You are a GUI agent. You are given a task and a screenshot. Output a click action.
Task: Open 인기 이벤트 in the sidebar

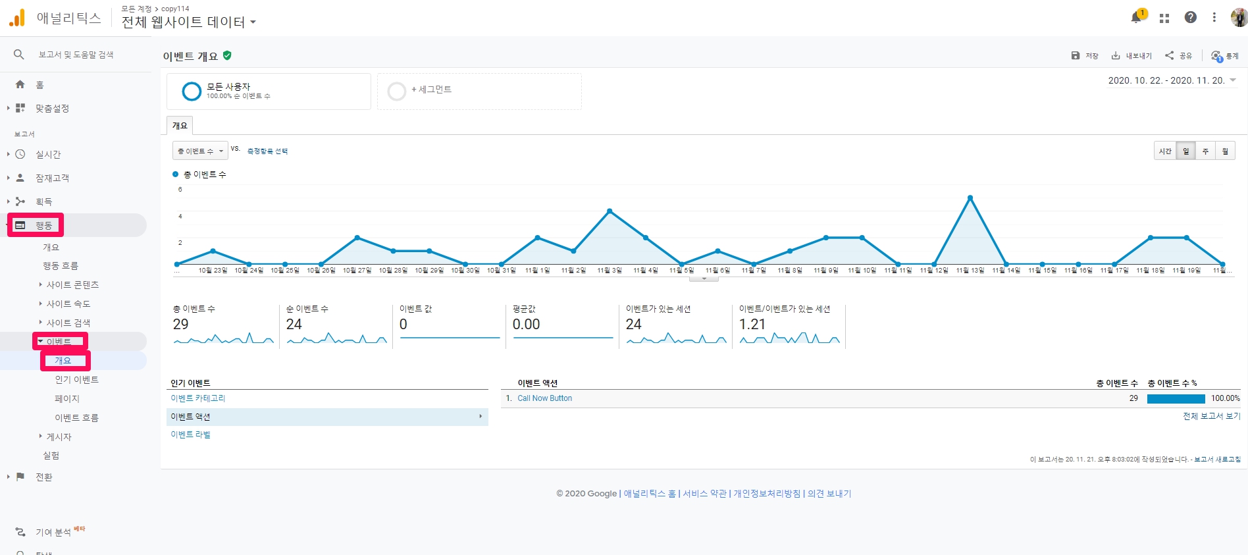click(76, 380)
